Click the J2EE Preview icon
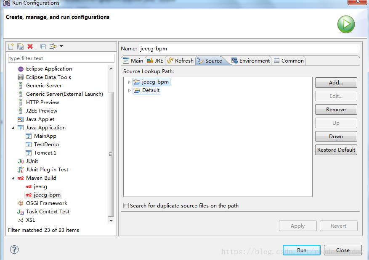Image resolution: width=369 pixels, height=260 pixels. pos(21,111)
